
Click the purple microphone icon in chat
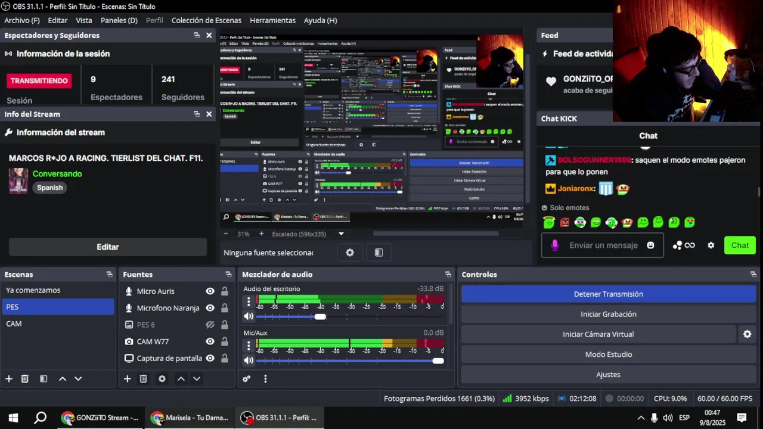point(555,245)
